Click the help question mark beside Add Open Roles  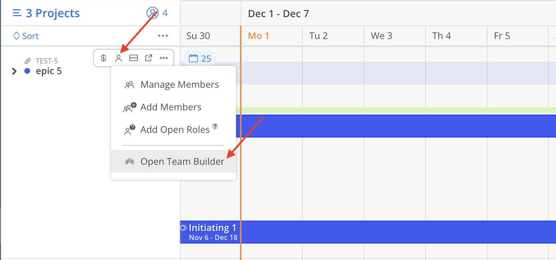point(215,126)
